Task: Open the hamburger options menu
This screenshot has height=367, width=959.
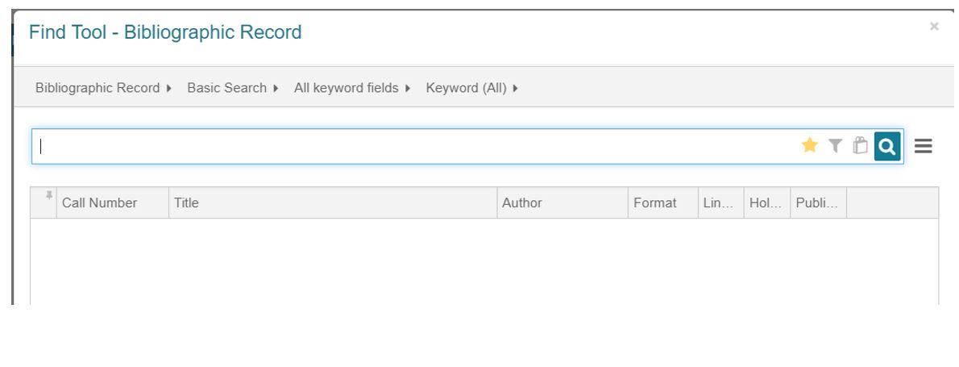Action: click(923, 146)
